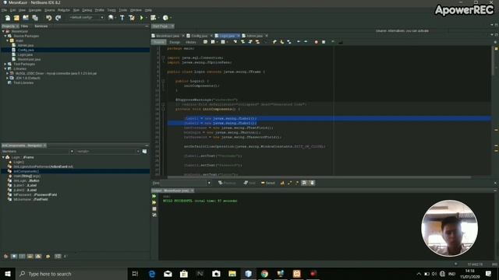Click the Debug Project toolbar icon
Screen dimensions: 499x280
pos(154,18)
